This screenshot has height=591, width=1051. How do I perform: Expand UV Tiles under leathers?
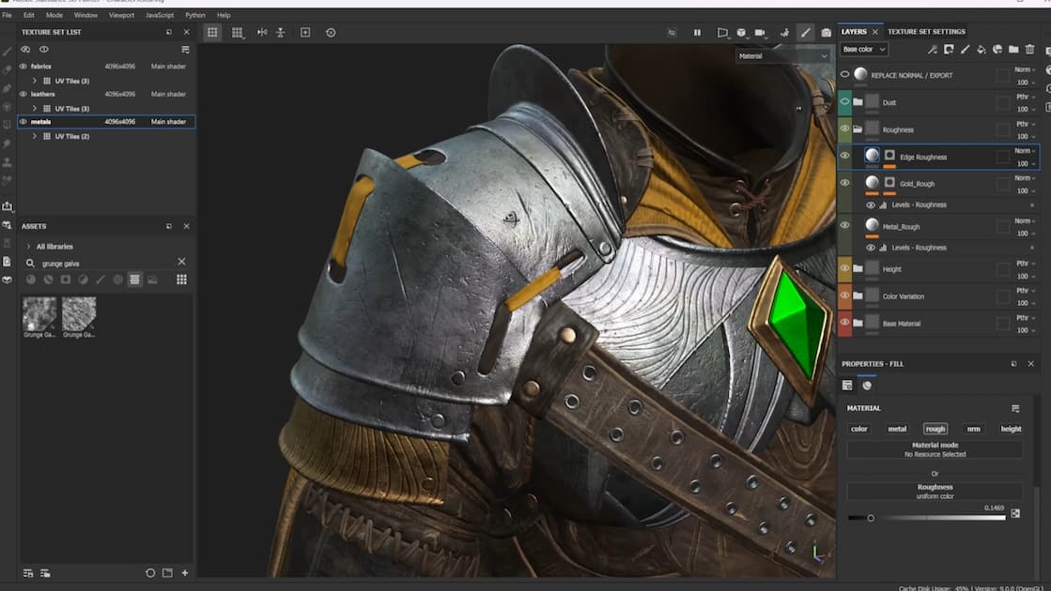coord(35,109)
